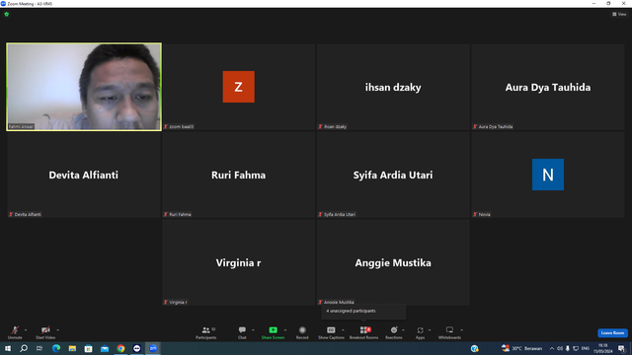The width and height of the screenshot is (632, 355).
Task: Show Captions with the CC icon
Action: 331,330
